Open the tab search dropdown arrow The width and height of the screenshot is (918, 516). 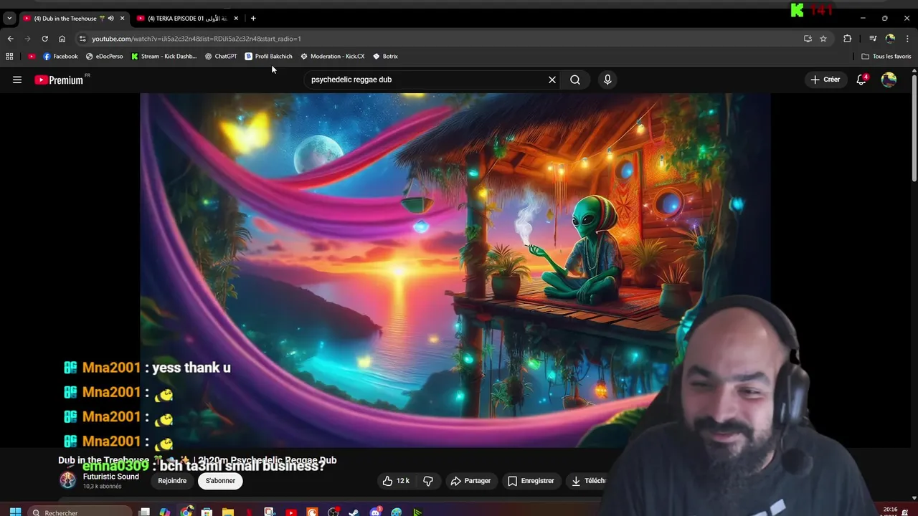(x=9, y=18)
